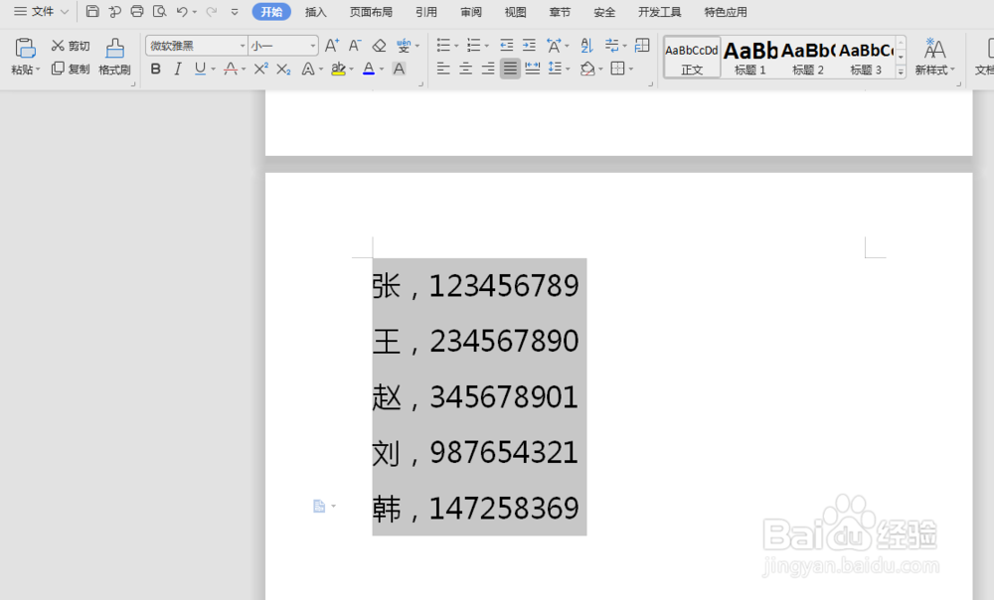Screen dimensions: 994x600
Task: Expand the Paste (粘贴) dropdown arrow
Action: pyautogui.click(x=38, y=70)
